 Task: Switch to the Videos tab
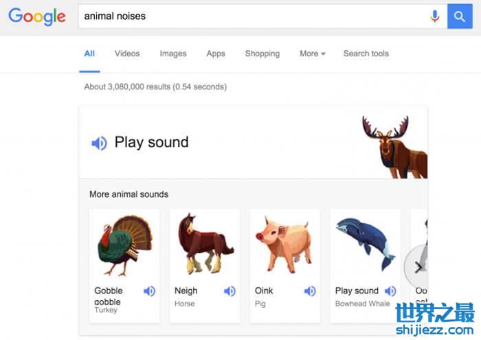(x=127, y=54)
